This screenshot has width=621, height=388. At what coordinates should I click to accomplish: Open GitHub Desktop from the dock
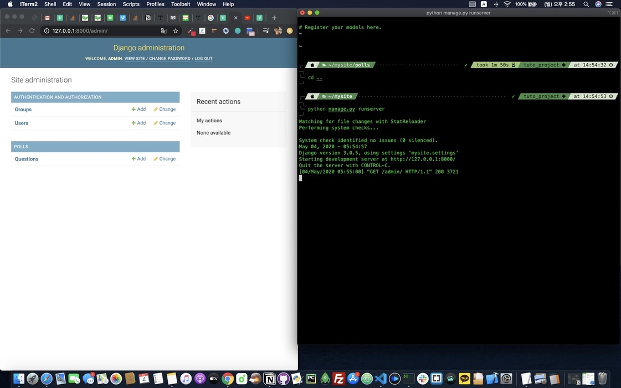(283, 379)
